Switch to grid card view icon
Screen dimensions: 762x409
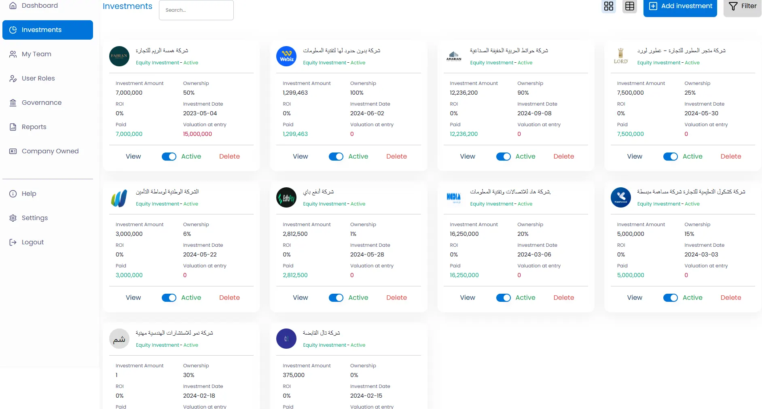pos(608,6)
